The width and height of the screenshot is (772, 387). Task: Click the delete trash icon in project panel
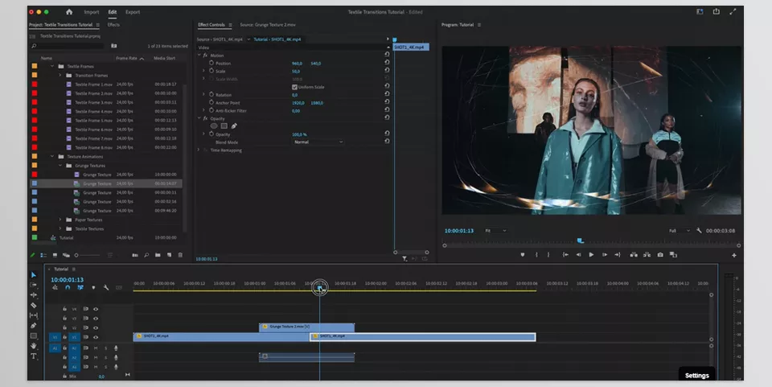pyautogui.click(x=180, y=255)
